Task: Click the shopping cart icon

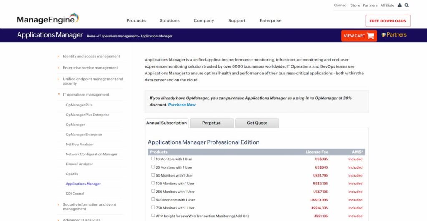Action: [x=371, y=36]
